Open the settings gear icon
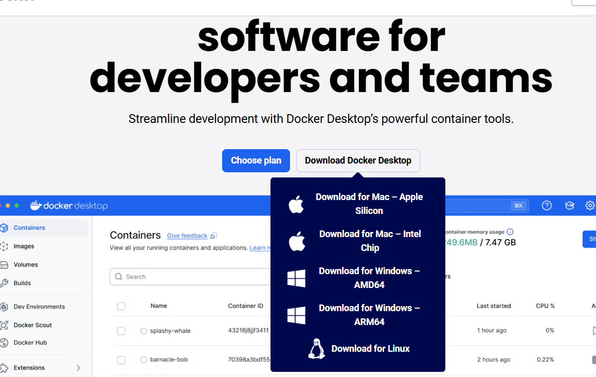The height and width of the screenshot is (377, 596). [x=590, y=206]
